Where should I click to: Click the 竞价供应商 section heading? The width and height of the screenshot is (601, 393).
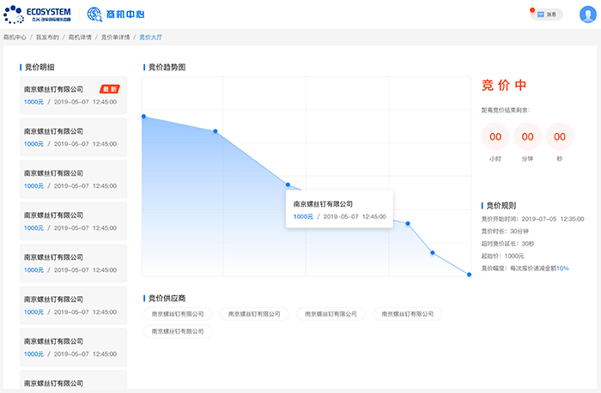167,299
